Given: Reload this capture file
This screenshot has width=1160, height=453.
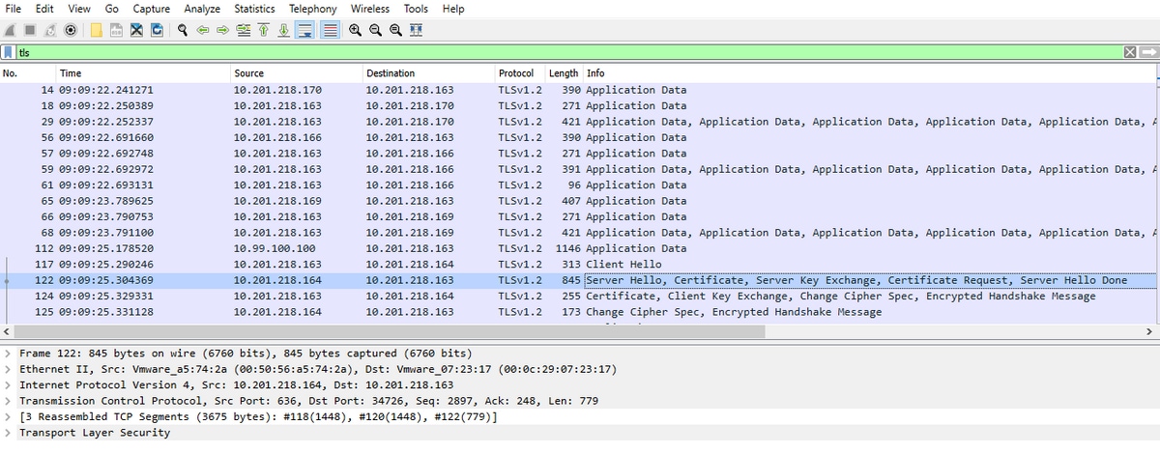Looking at the screenshot, I should 157,30.
